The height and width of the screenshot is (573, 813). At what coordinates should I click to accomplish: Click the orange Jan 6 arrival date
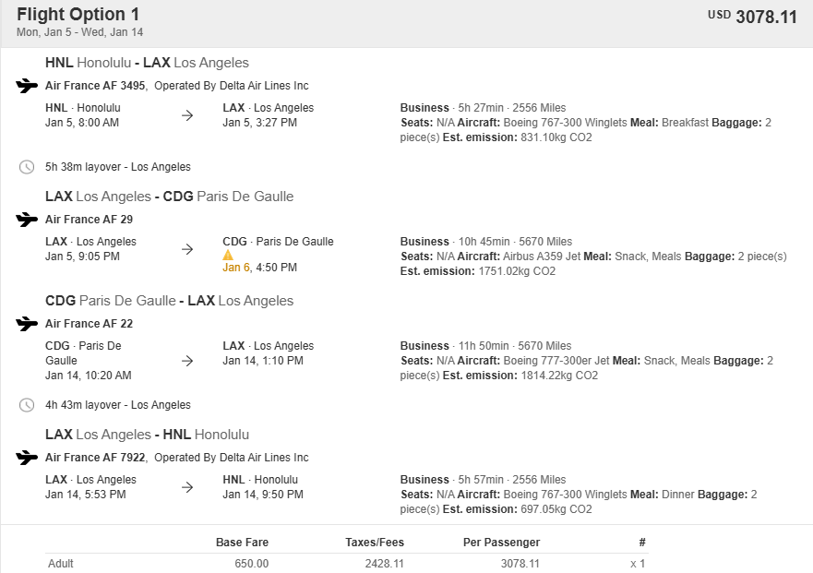coord(235,268)
